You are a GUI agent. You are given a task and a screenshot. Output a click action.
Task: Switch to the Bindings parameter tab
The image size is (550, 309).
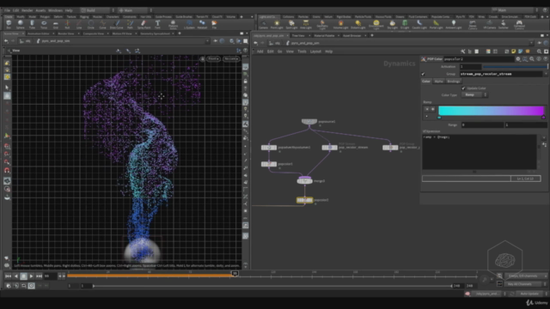tap(454, 82)
